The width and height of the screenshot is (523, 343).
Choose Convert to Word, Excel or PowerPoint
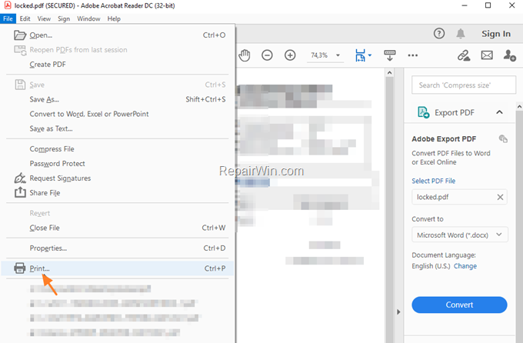[x=118, y=114]
